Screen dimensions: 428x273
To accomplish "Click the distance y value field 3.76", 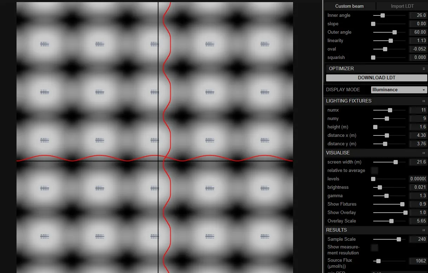I will (418, 144).
